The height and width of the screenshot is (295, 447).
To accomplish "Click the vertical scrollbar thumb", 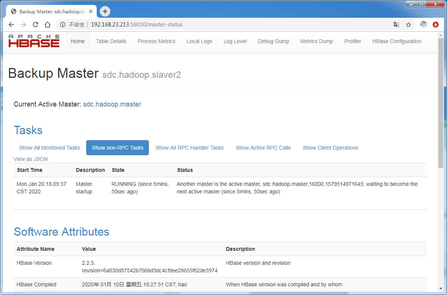I will [441, 103].
